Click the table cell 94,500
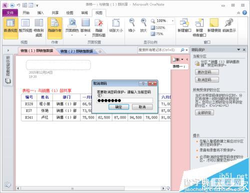Viewport: 250px width, 193px height. coord(135,117)
